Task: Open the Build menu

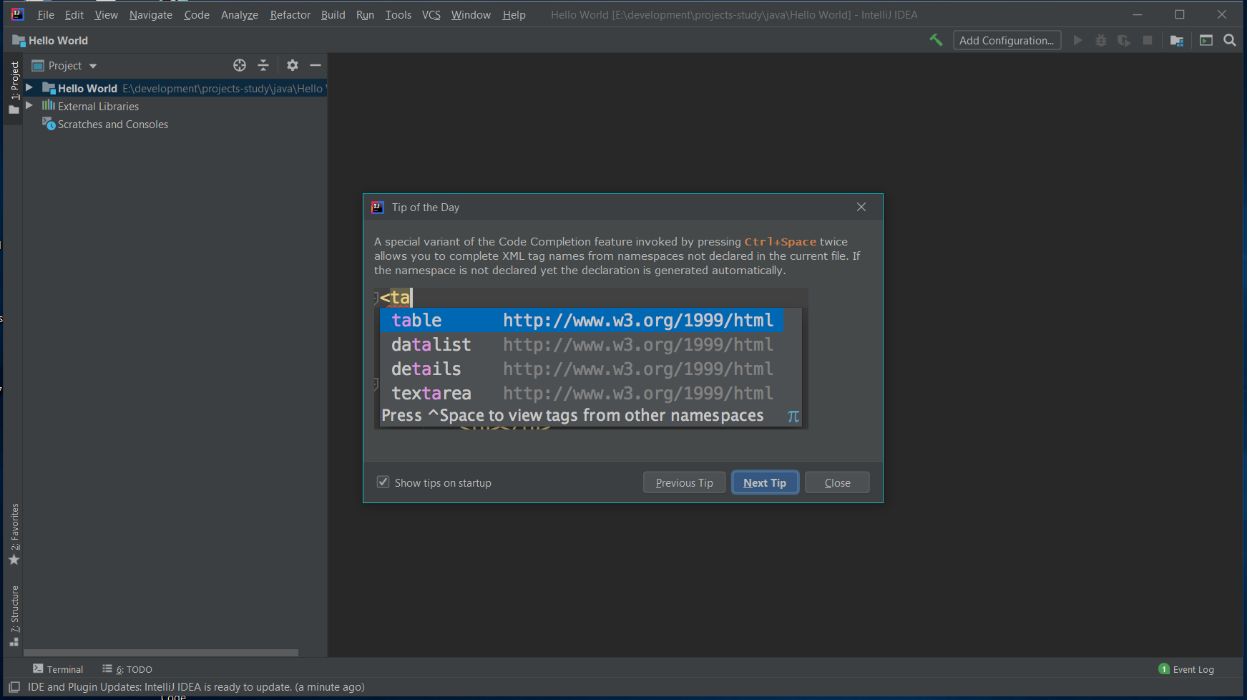Action: point(333,14)
